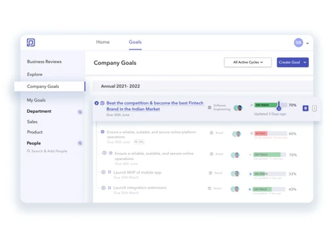Click the Department section heading

[39, 112]
